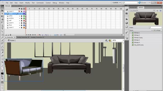Unlock the sofa1 layer
The width and height of the screenshot is (163, 91).
coord(22,16)
